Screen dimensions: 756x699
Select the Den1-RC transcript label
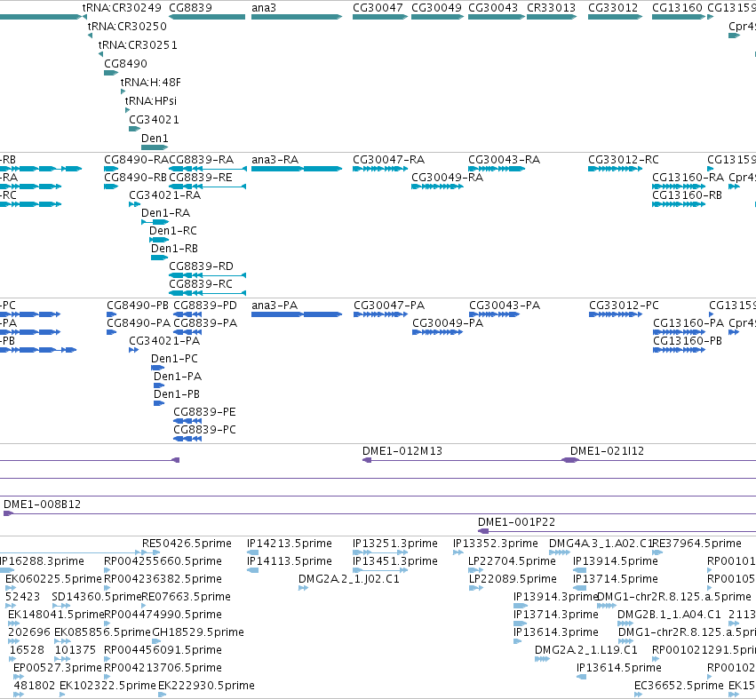[173, 231]
